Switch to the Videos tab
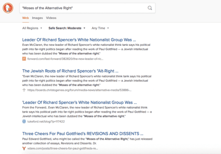The height and width of the screenshot is (154, 221). pos(51,18)
